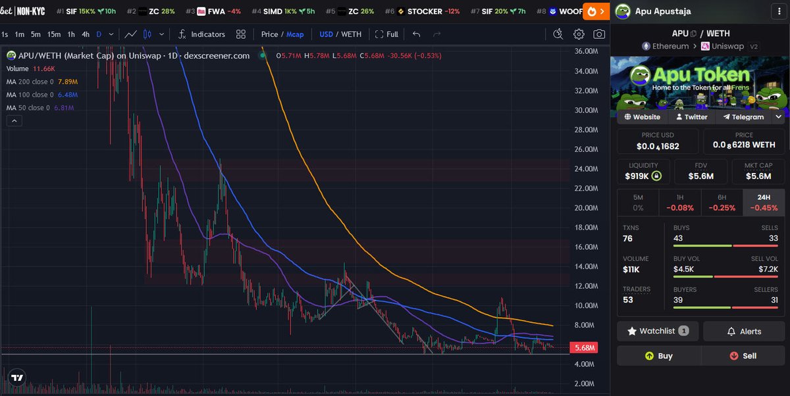Screen dimensions: 790x396
Task: Click the red Sell button
Action: [743, 356]
